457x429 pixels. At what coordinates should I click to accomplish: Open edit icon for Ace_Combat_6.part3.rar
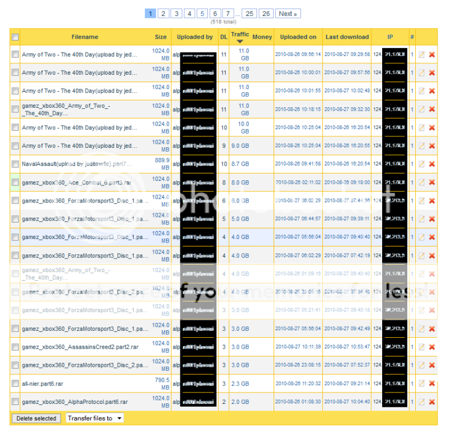tap(422, 183)
